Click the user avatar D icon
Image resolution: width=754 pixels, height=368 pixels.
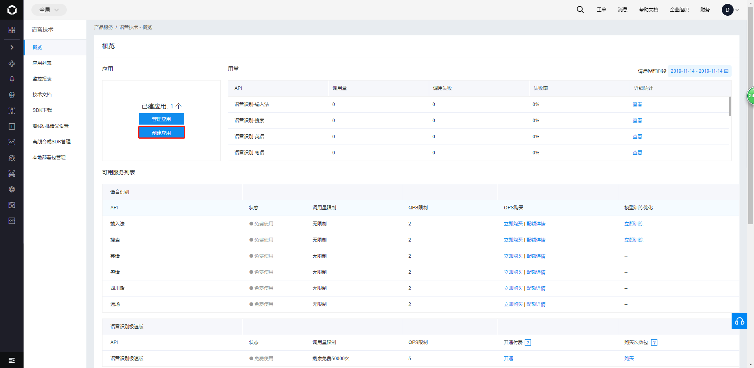727,10
